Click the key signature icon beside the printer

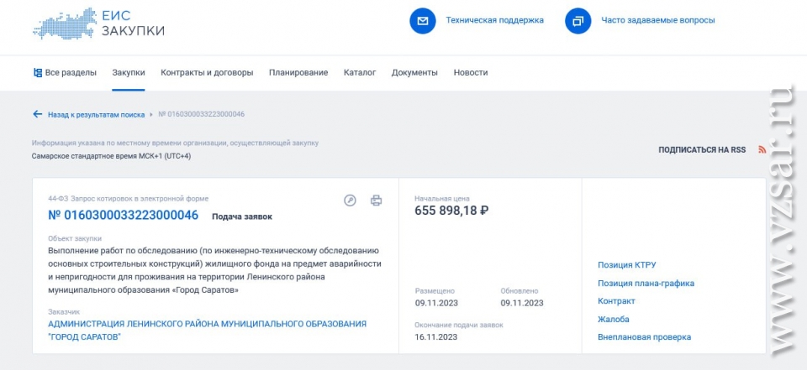click(350, 201)
